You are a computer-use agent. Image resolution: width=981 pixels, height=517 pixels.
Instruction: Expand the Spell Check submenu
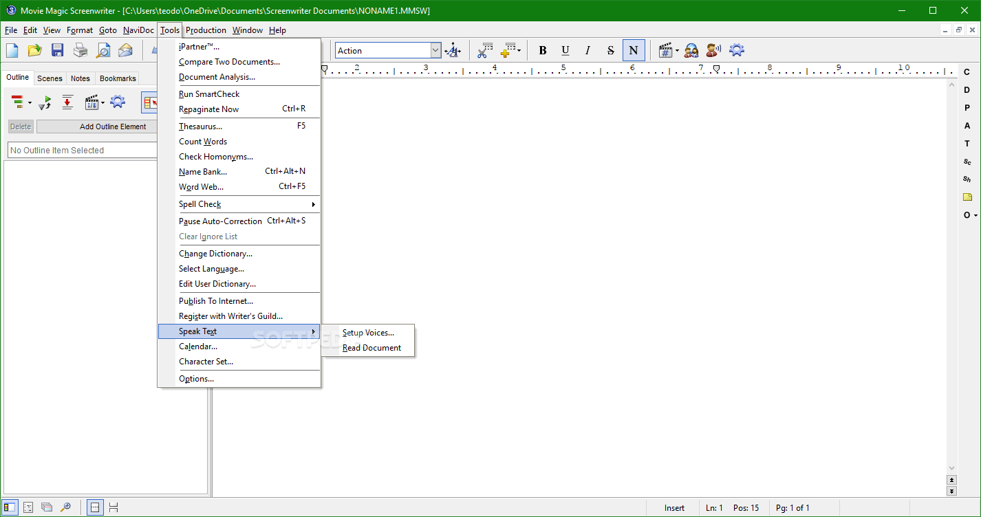[x=200, y=203]
